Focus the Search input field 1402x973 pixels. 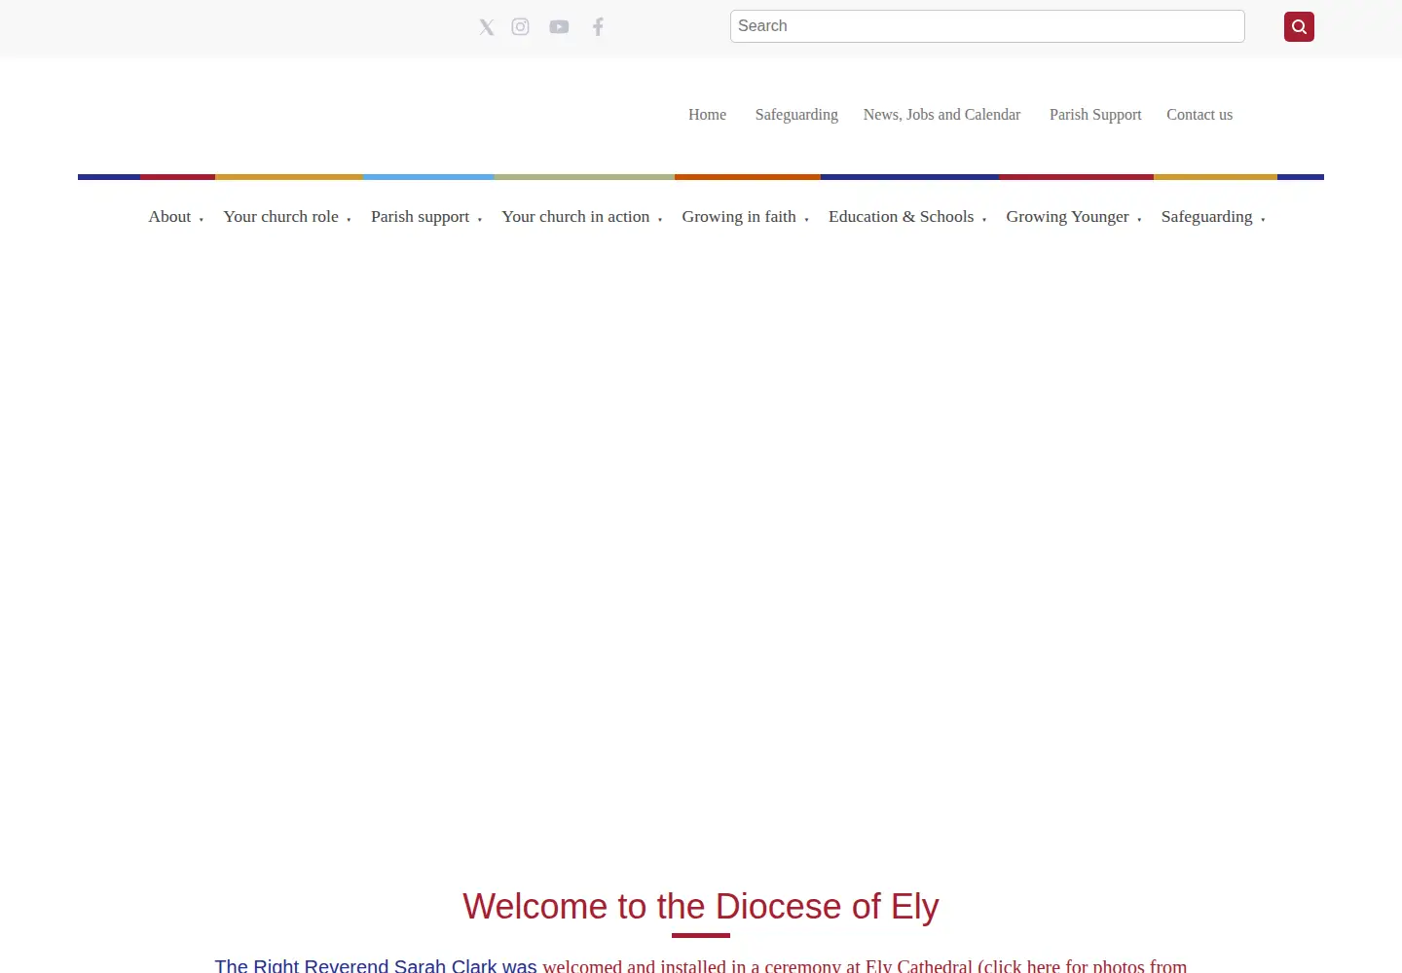pyautogui.click(x=987, y=26)
